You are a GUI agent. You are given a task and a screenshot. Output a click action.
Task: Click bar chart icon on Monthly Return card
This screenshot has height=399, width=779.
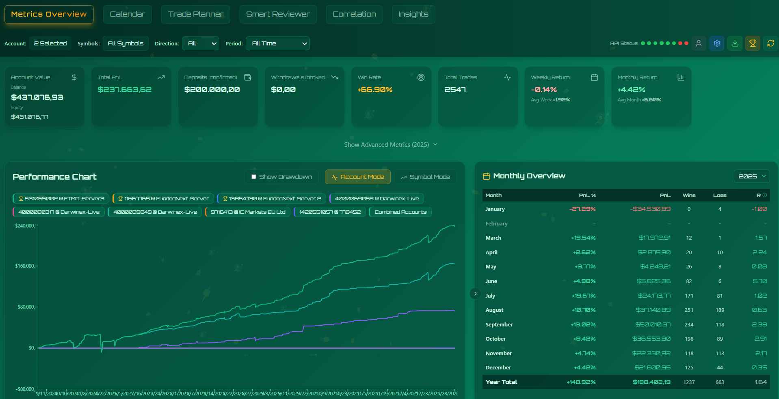click(681, 77)
